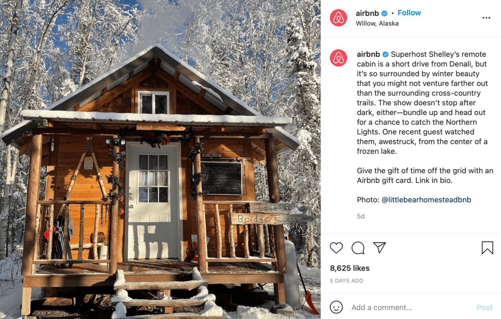Open comments via the speech bubble icon
The image size is (501, 319).
point(358,248)
